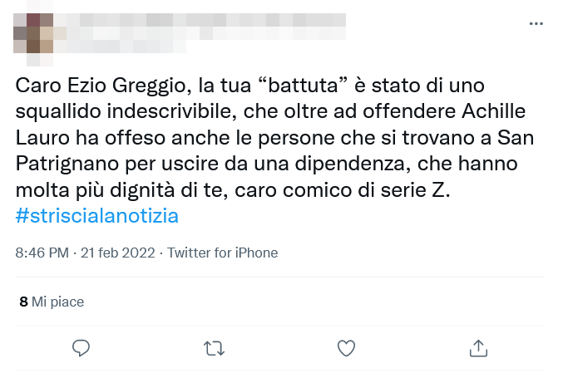Click the reply speech bubble icon

pos(81,347)
